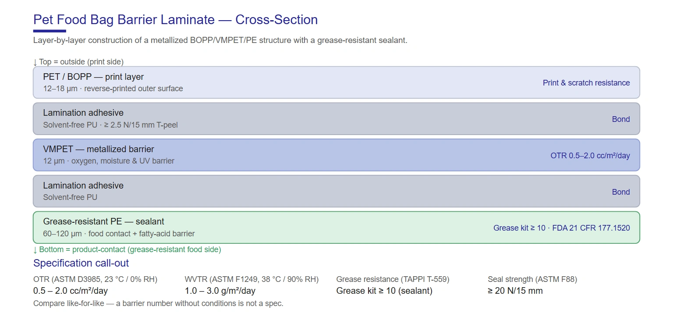Click the Seal strength ≥ 20 N/15 mm value
The width and height of the screenshot is (673, 317).
[x=515, y=291]
